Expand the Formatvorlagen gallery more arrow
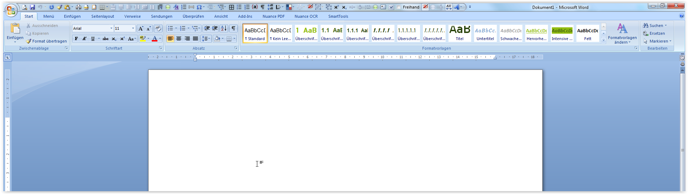This screenshot has width=688, height=194. click(603, 40)
